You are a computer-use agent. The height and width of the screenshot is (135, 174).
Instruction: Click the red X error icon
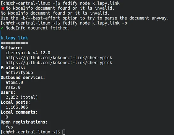3,8
